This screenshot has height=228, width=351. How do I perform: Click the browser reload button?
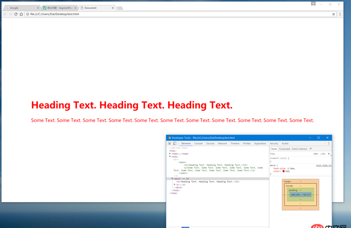click(16, 14)
